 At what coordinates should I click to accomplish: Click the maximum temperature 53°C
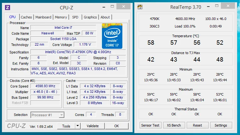[220, 94]
